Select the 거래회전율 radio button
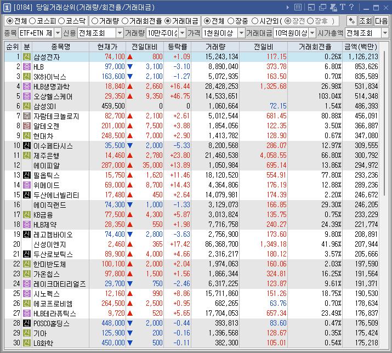 125,21
